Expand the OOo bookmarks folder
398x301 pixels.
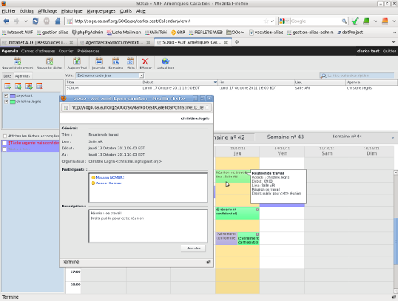235,33
